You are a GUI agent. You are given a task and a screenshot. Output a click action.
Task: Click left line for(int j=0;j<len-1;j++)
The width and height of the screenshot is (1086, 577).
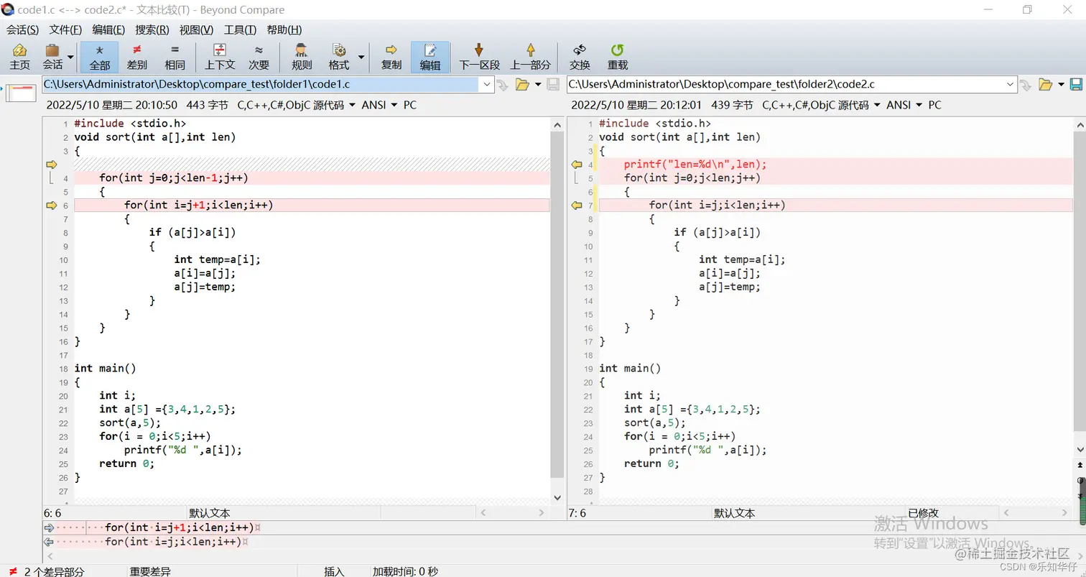174,178
